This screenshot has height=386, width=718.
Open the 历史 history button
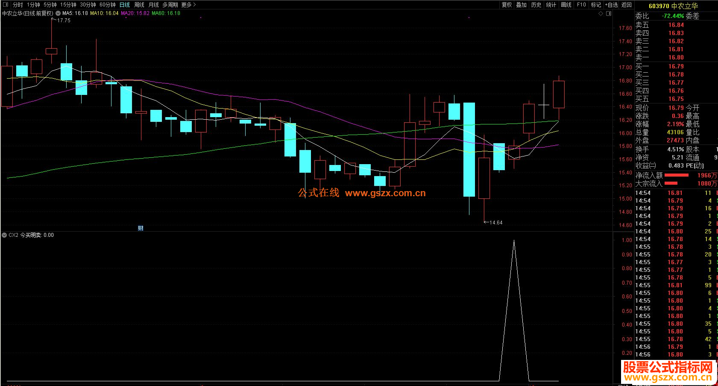coord(536,5)
